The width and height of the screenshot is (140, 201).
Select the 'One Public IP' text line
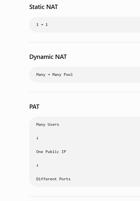coord(51,152)
